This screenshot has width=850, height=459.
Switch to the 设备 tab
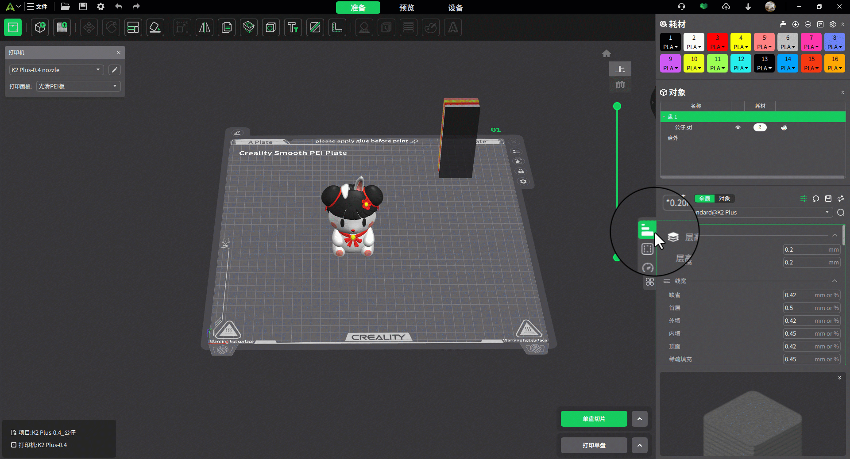click(456, 8)
